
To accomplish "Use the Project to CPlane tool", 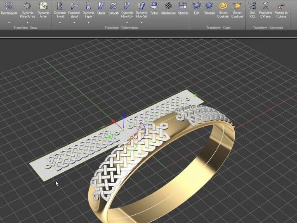I will [x=266, y=7].
